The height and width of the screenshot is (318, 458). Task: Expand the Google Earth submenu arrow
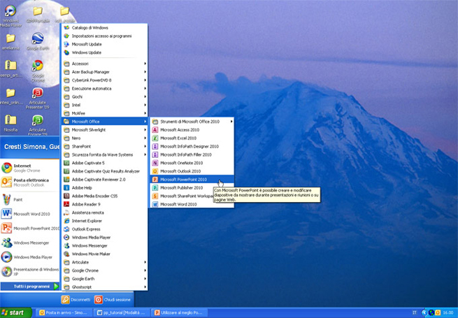pyautogui.click(x=145, y=279)
